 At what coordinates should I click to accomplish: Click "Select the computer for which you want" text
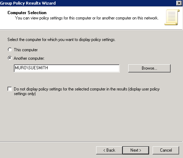(x=61, y=40)
